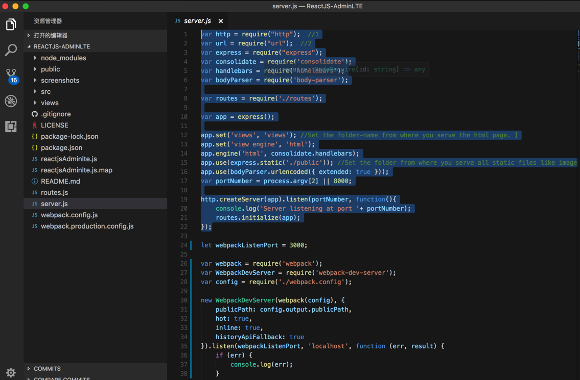Open the Extensions view icon
The width and height of the screenshot is (580, 380).
coord(11,126)
